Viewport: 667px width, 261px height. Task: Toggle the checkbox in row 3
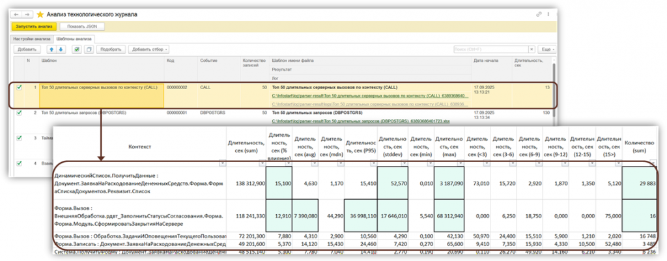pyautogui.click(x=19, y=138)
